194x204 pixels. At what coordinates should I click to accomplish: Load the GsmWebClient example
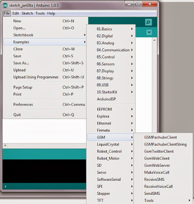click(x=163, y=159)
